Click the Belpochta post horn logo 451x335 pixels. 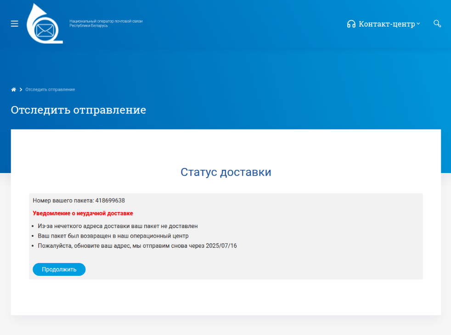pyautogui.click(x=45, y=23)
